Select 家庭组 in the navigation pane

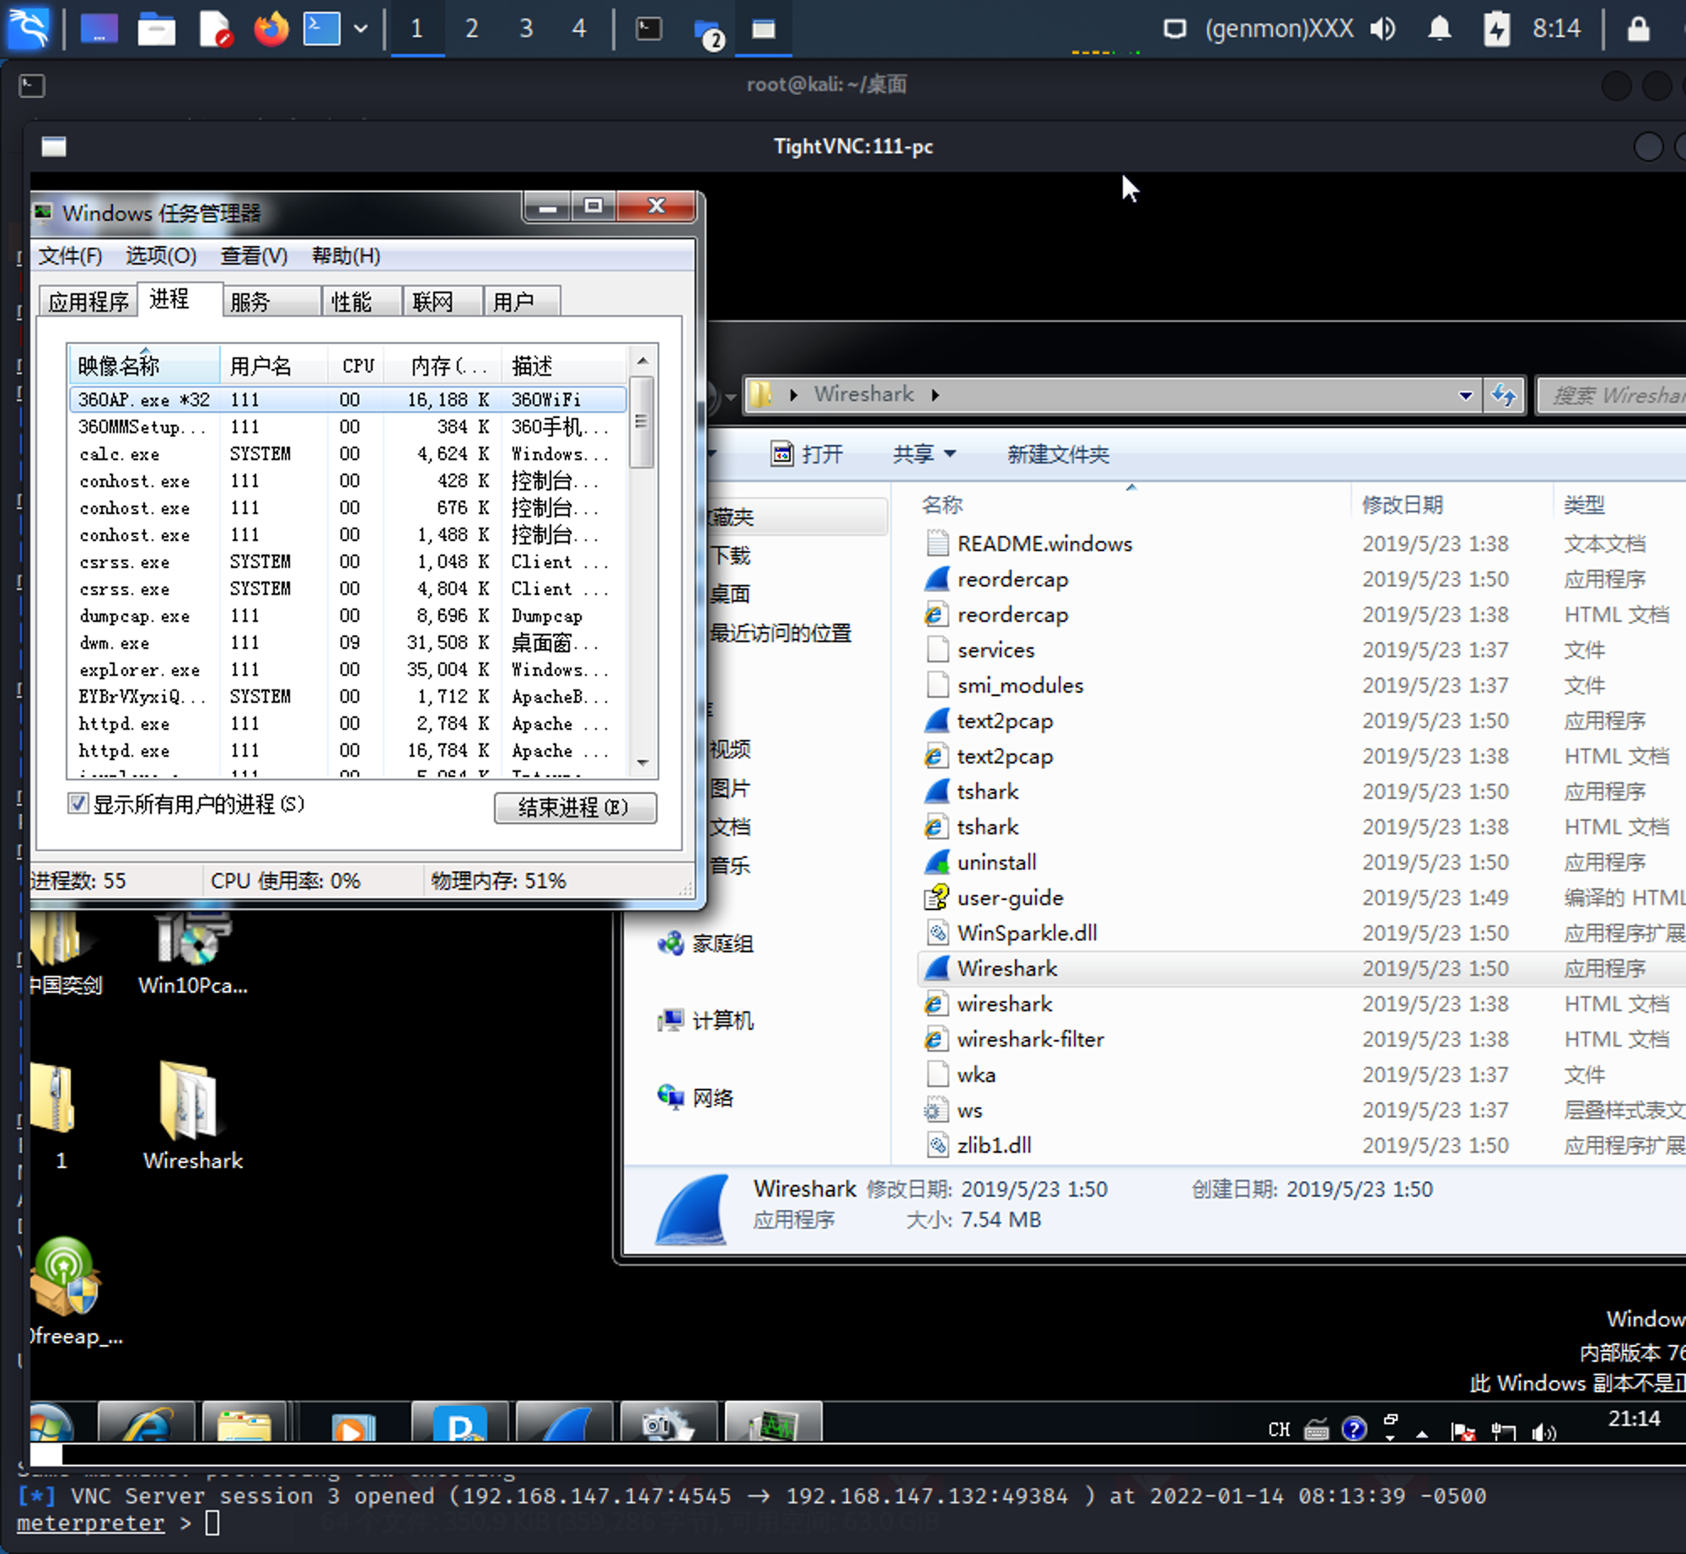pos(706,943)
